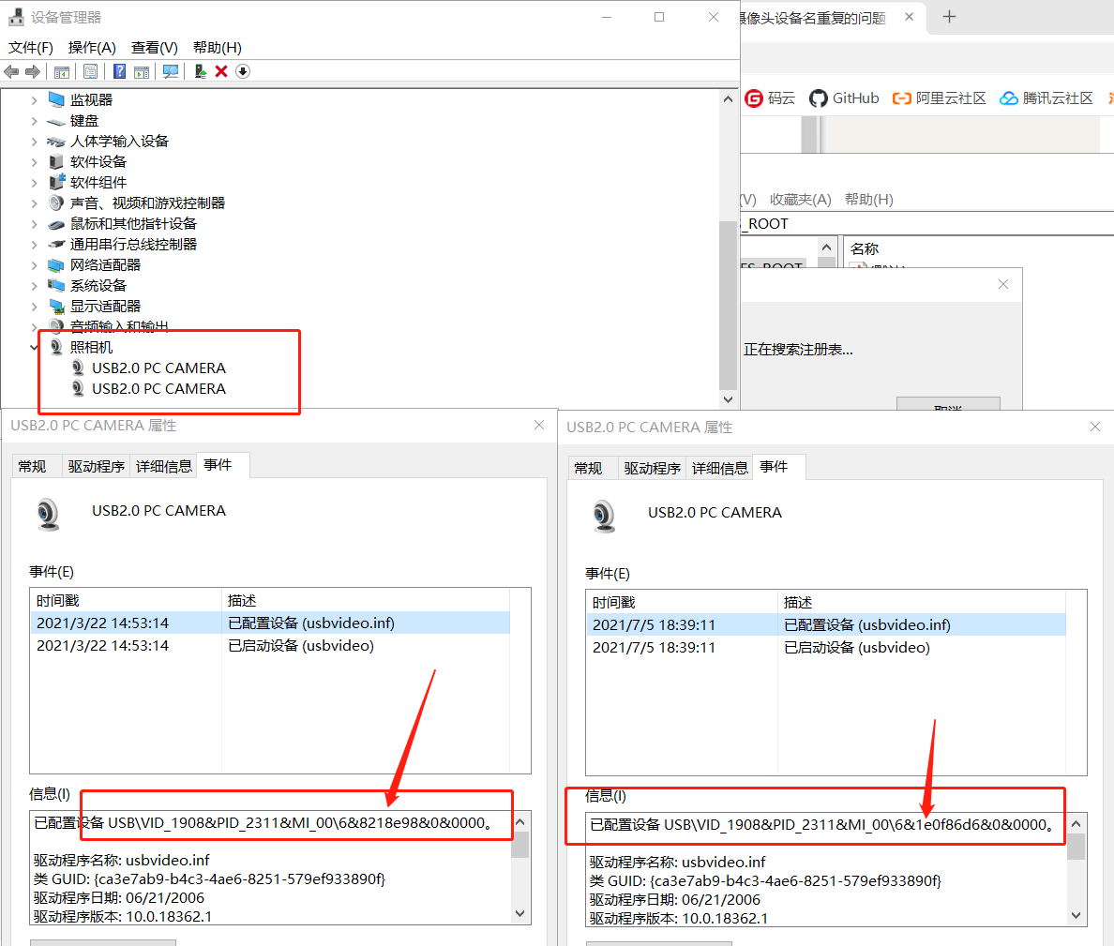This screenshot has height=946, width=1114.
Task: Switch to 驱动程序 tab in left properties dialog
Action: [96, 466]
